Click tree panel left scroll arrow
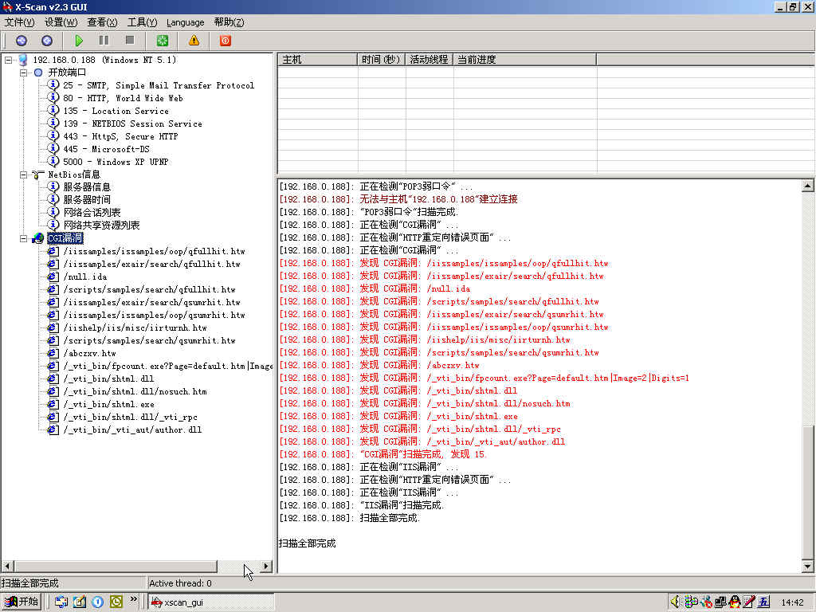Image resolution: width=816 pixels, height=612 pixels. [7, 566]
